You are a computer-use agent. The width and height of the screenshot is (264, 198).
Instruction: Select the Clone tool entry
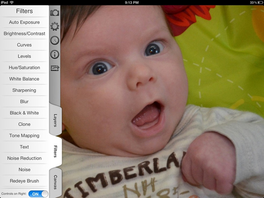24,124
